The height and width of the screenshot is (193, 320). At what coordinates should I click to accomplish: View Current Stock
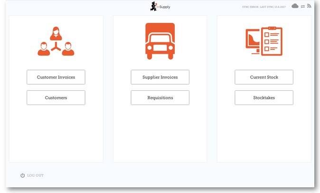(264, 77)
